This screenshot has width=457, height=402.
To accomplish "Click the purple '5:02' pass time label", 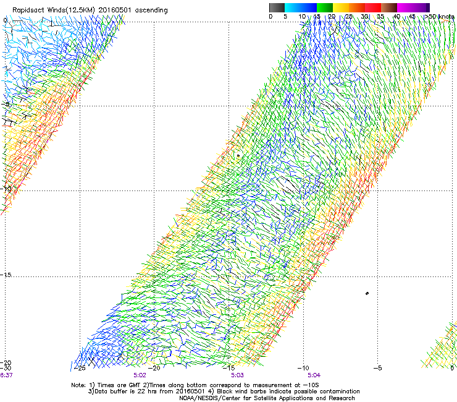I will [x=140, y=375].
